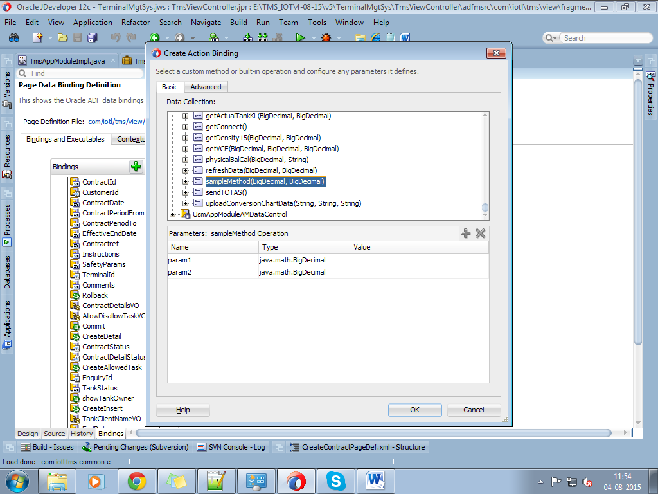Viewport: 658px width, 494px height.
Task: Confirm the action binding with OK
Action: [x=414, y=410]
